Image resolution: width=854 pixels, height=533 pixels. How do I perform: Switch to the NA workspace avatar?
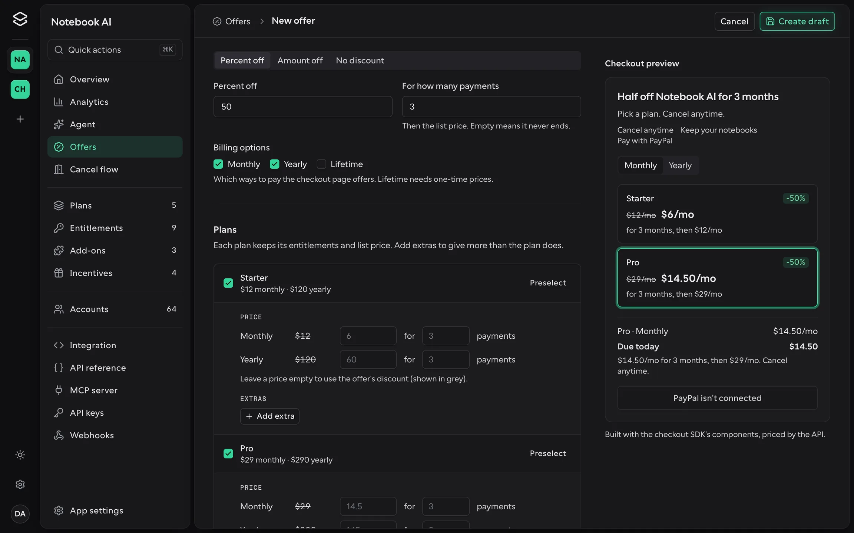20,60
